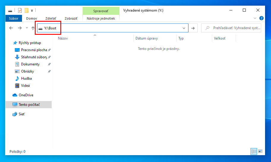Switch to details list view icon

[x=254, y=151]
